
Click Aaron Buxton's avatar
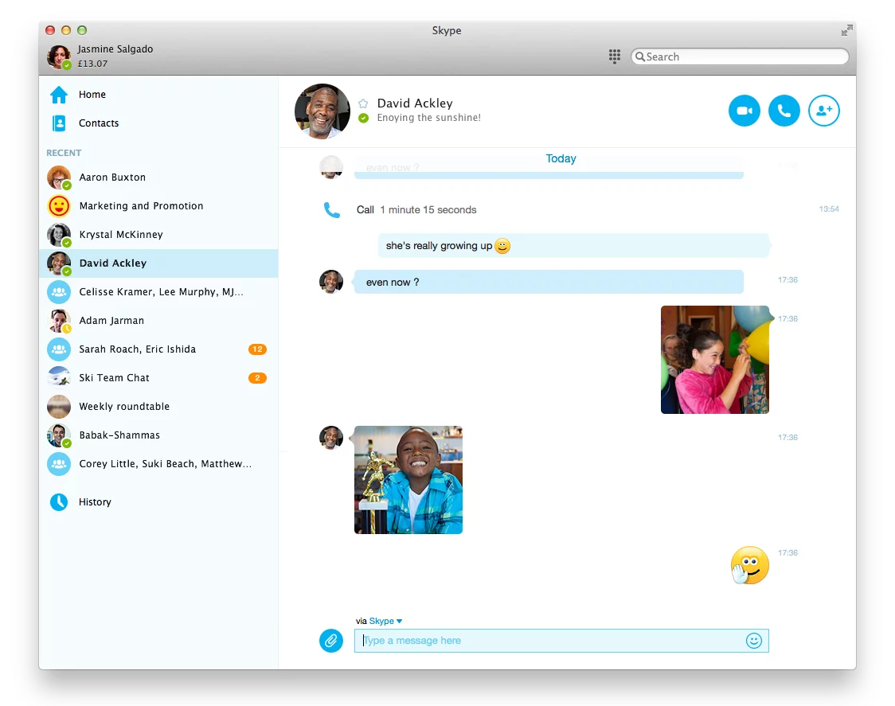pos(59,177)
